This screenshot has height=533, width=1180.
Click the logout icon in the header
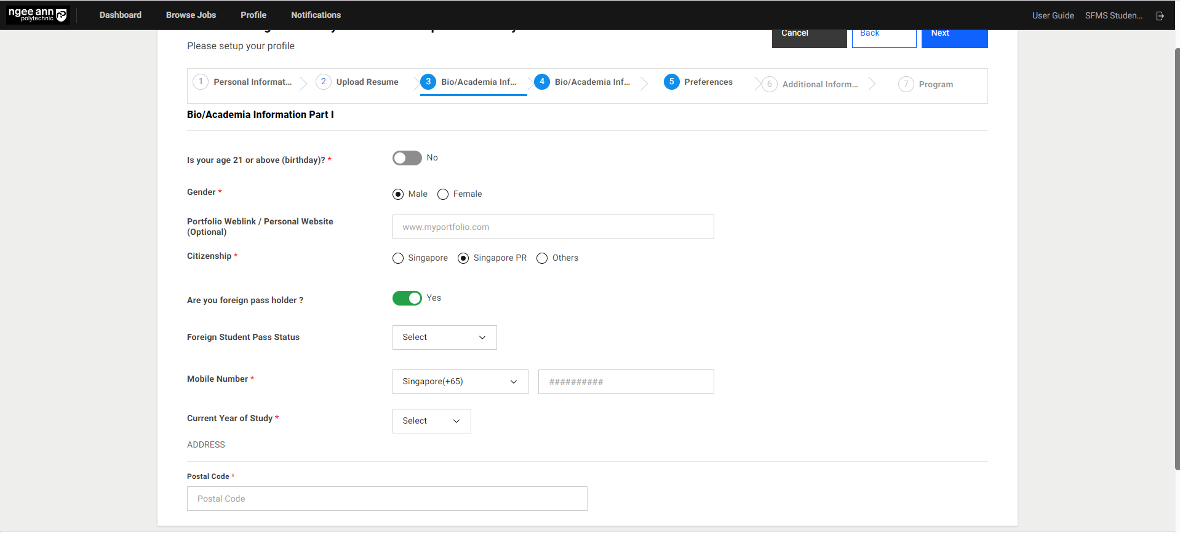[x=1160, y=16]
